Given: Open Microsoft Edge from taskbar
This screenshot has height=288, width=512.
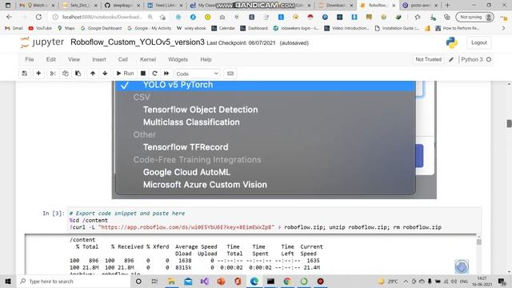Looking at the screenshot, I should (254, 282).
